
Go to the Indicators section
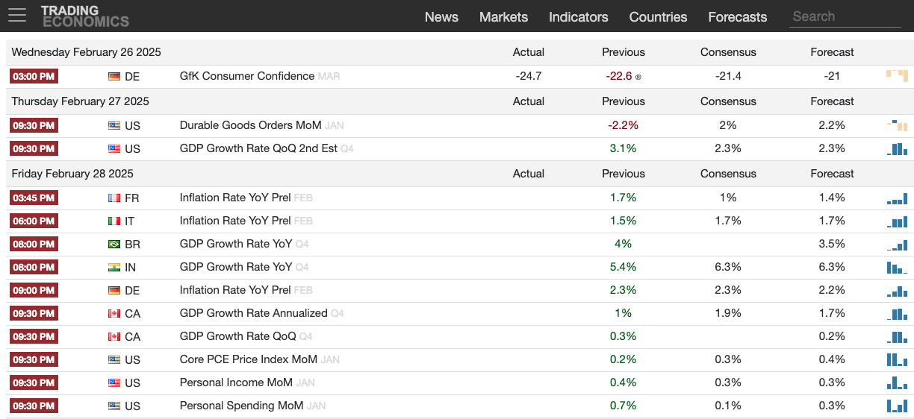[x=578, y=16]
